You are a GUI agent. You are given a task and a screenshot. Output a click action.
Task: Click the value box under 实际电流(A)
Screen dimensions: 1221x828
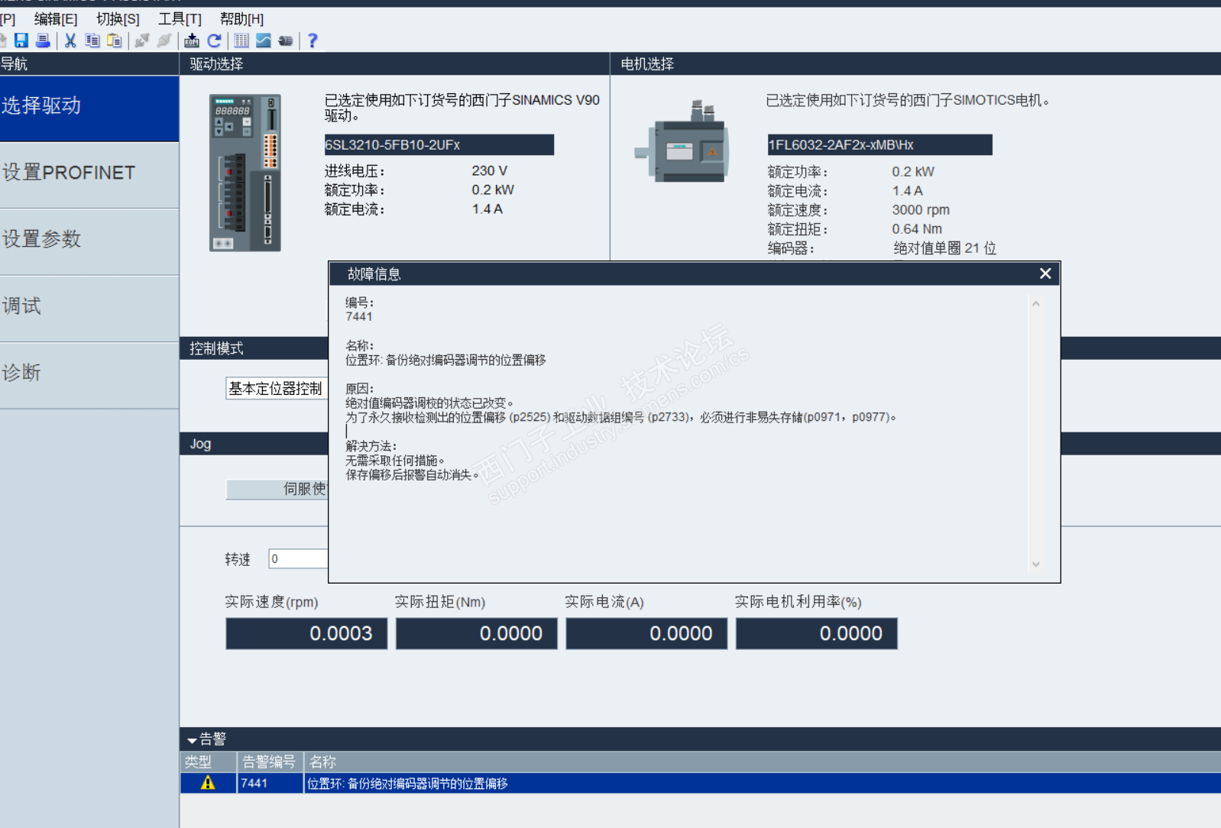point(646,634)
